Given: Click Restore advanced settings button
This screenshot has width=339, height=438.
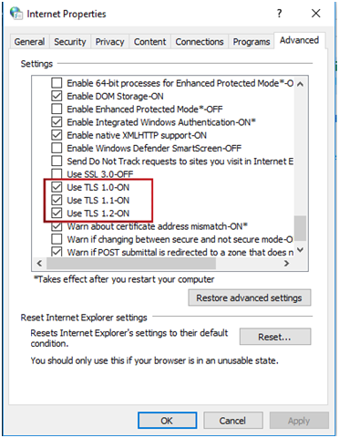Looking at the screenshot, I should click(x=250, y=297).
